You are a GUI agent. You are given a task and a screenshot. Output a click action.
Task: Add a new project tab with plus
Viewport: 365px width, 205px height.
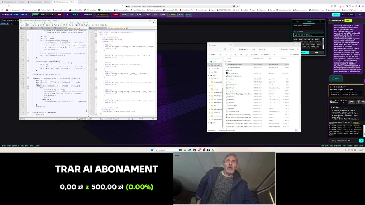(11, 23)
